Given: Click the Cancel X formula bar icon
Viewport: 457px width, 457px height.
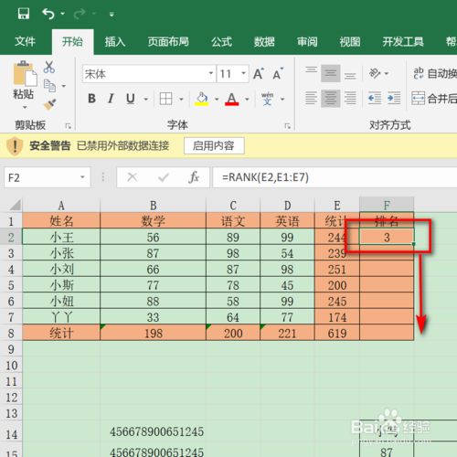Looking at the screenshot, I should pos(133,177).
